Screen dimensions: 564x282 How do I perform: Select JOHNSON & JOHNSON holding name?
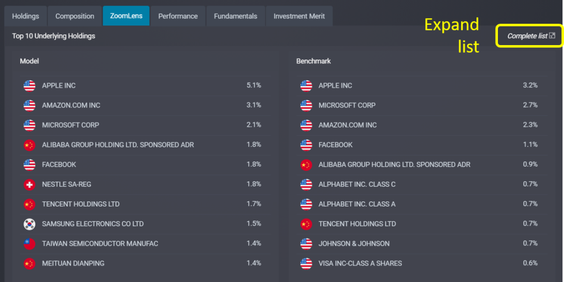[x=354, y=244]
